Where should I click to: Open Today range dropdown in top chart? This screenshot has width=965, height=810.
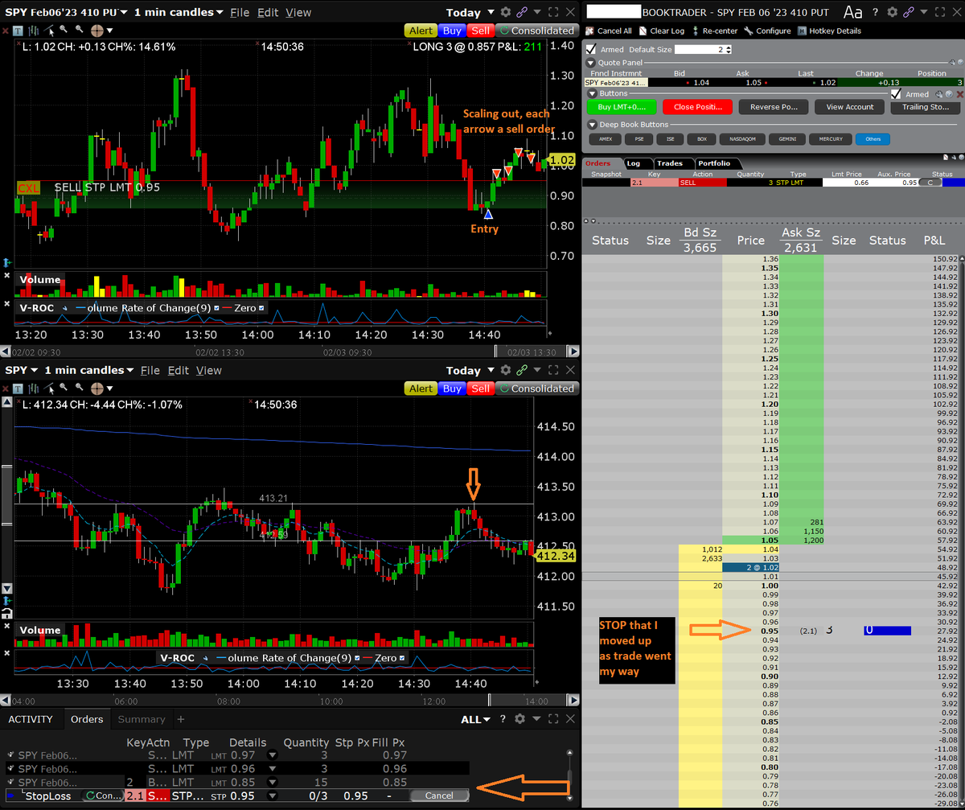[491, 12]
